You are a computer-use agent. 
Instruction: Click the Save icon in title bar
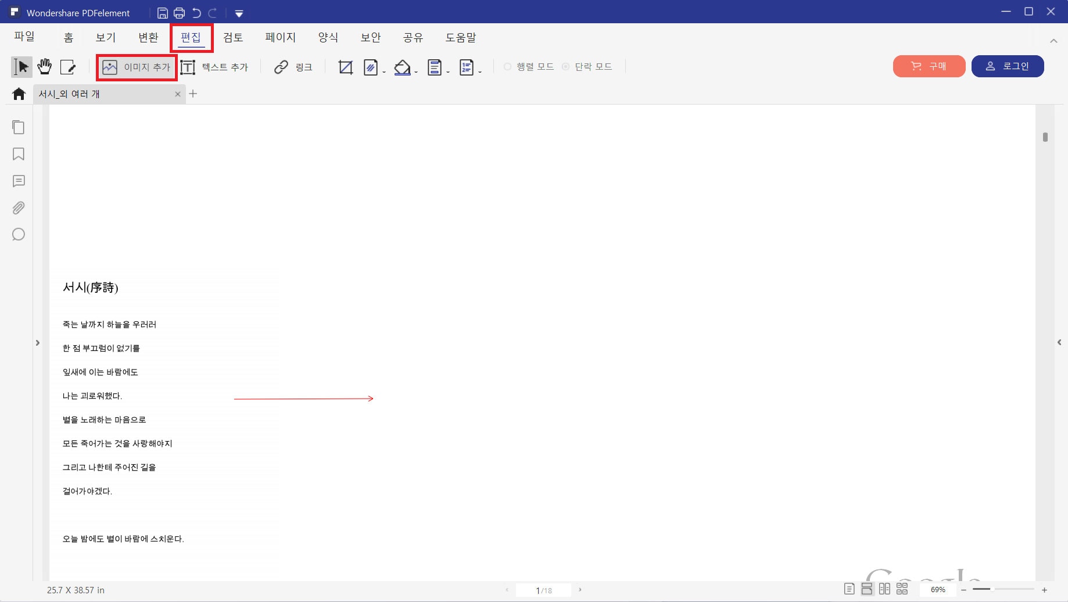tap(163, 13)
